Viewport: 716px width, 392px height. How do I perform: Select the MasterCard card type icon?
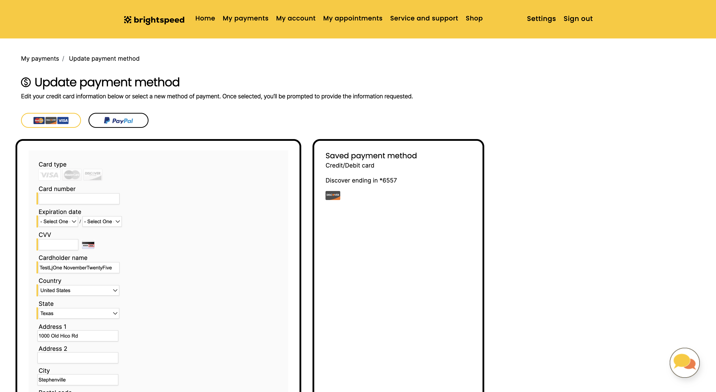pos(72,175)
